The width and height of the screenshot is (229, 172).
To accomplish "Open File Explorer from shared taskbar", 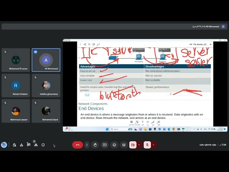I will (x=145, y=129).
